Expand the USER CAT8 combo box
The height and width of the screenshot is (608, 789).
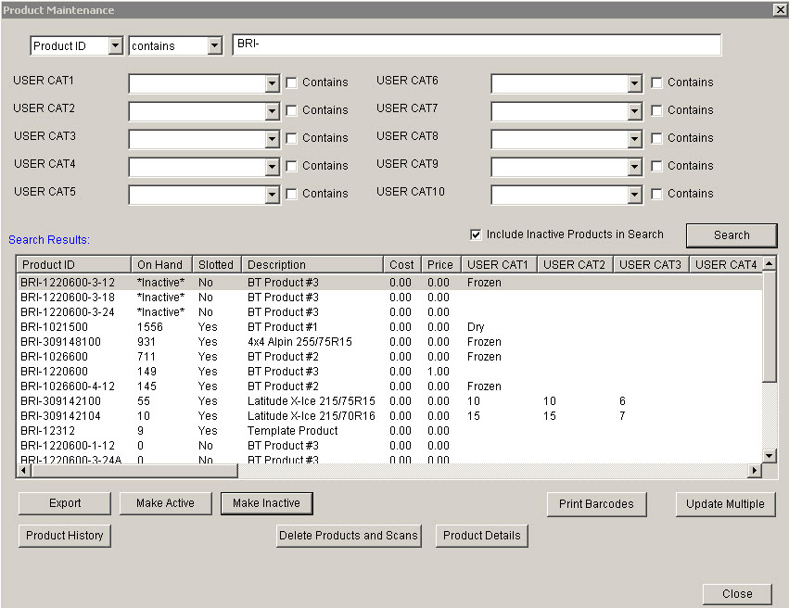(634, 138)
